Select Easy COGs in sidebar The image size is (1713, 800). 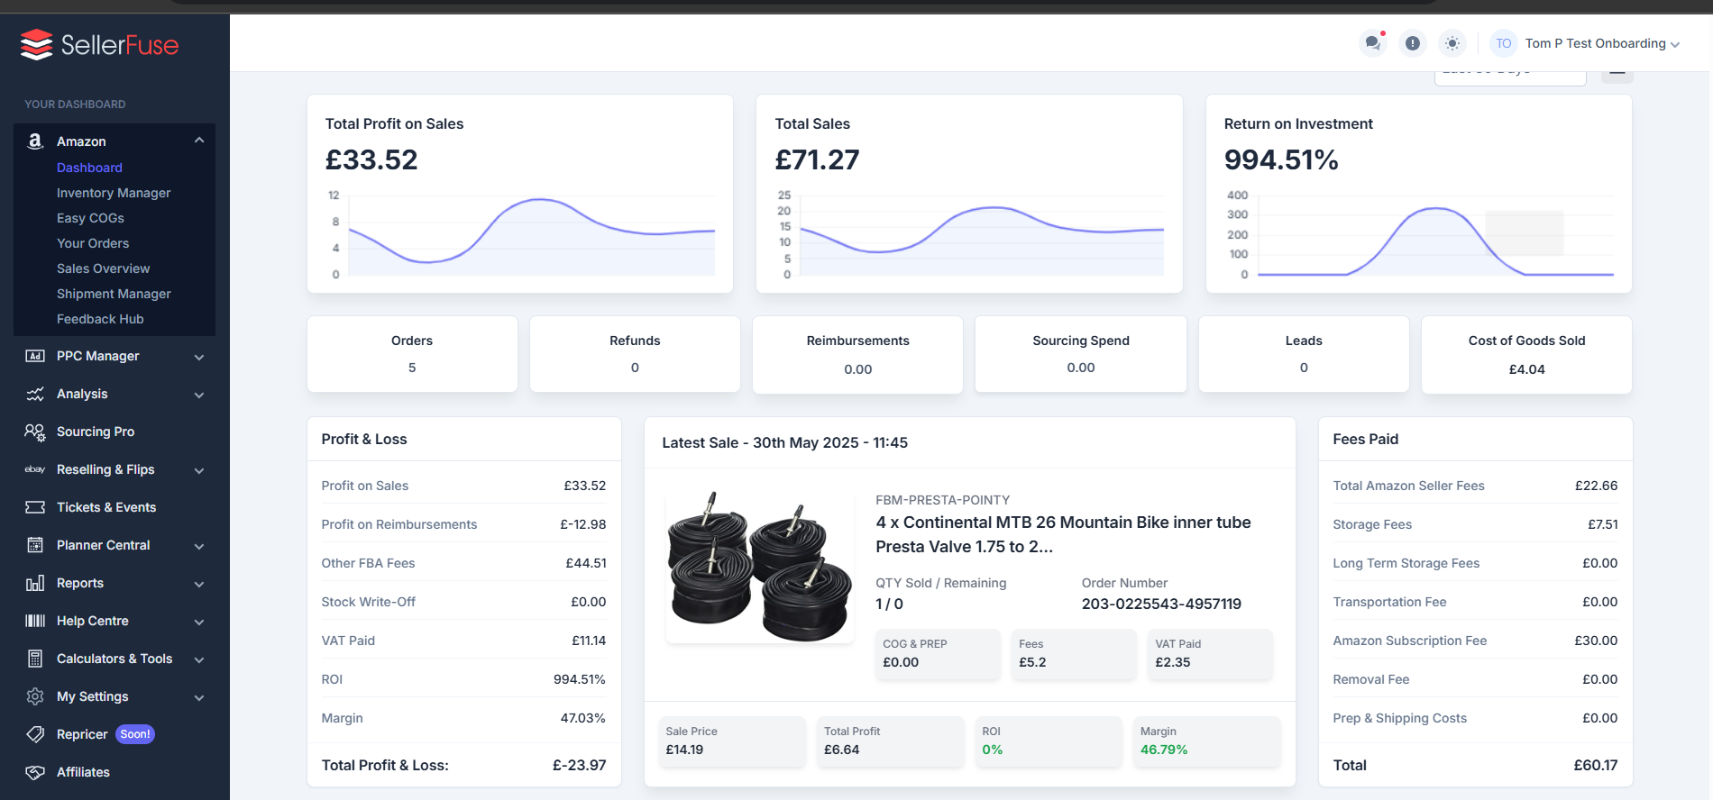point(90,218)
